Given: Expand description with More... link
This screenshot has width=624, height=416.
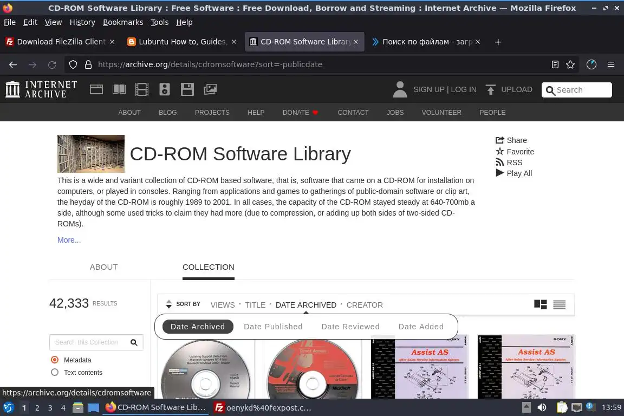Looking at the screenshot, I should (69, 240).
